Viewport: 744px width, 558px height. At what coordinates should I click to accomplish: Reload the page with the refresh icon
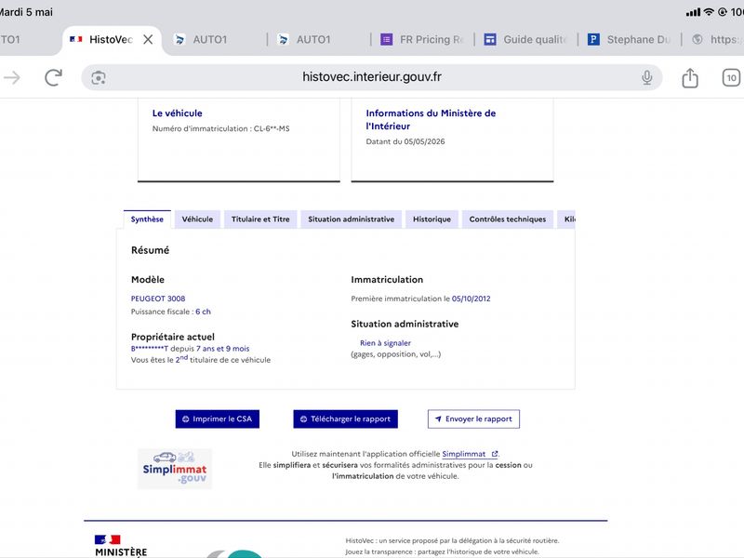(53, 77)
